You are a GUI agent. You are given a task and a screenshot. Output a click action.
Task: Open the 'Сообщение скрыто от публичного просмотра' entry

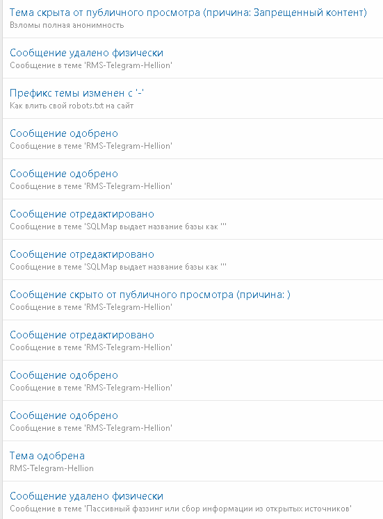(x=150, y=295)
